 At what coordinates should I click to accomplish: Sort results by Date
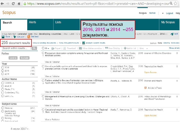[x=160, y=43]
